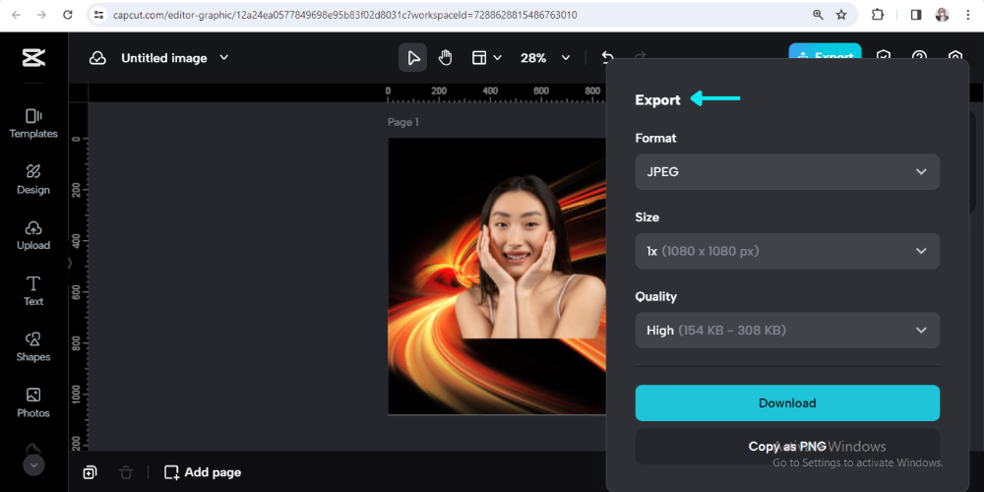Screen dimensions: 984x492
Task: Open the Templates panel
Action: 33,124
